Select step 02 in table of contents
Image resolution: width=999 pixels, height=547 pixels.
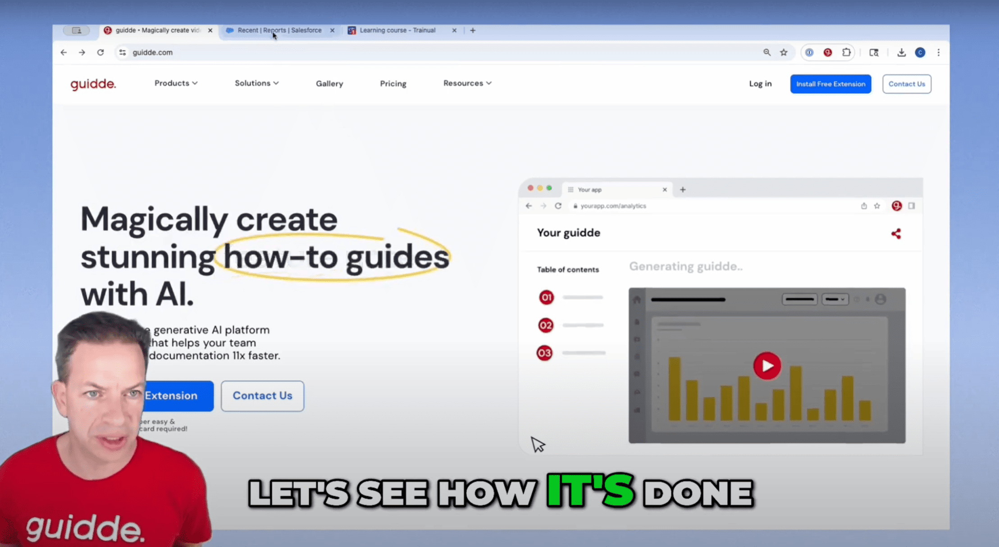[546, 325]
